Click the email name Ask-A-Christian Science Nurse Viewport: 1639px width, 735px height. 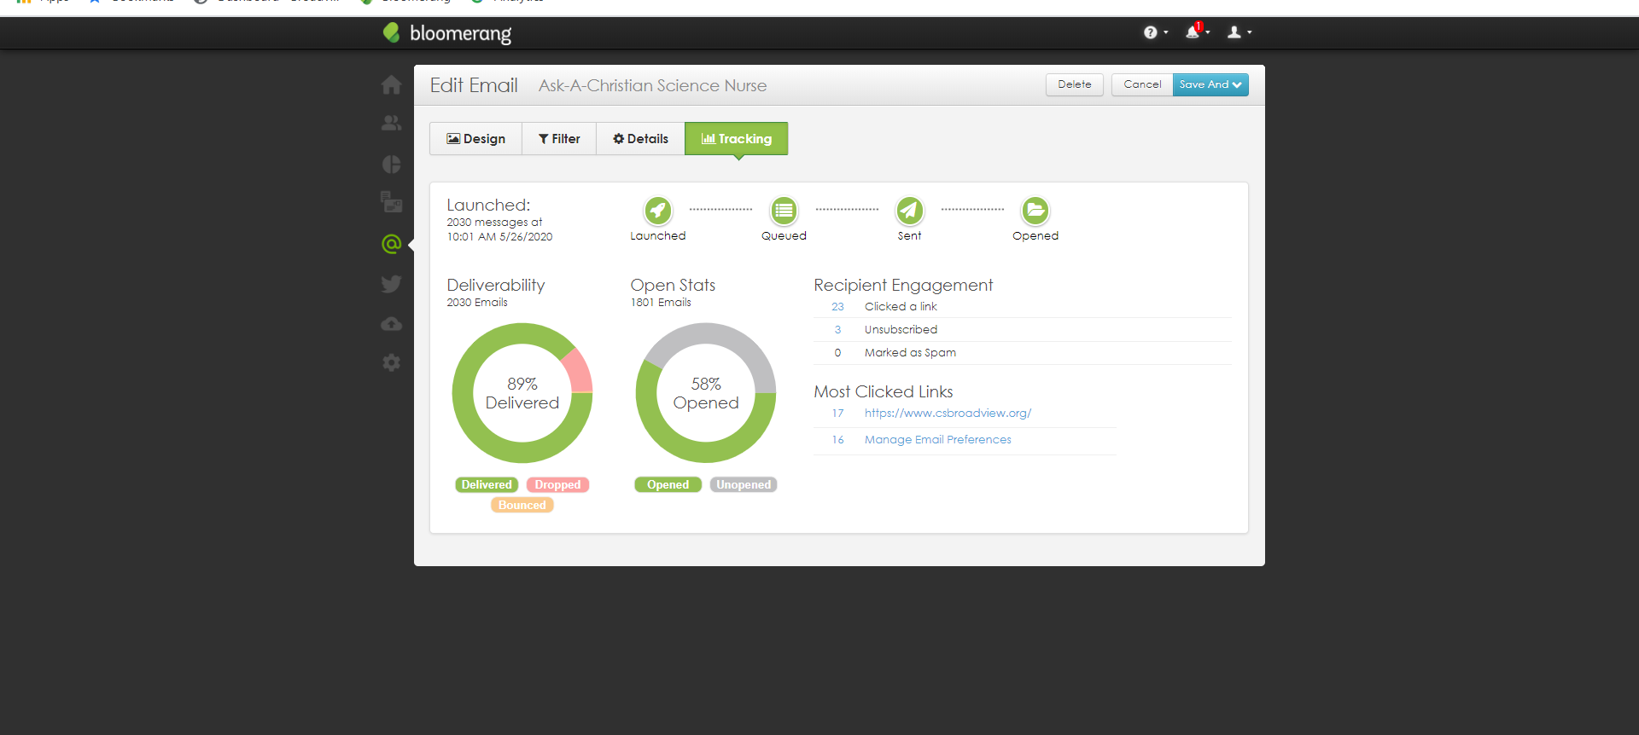(652, 85)
